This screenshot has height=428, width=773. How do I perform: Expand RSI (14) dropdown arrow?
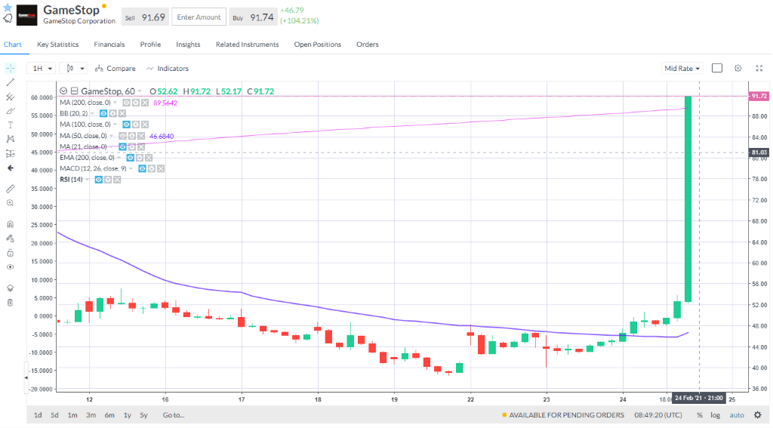click(88, 180)
